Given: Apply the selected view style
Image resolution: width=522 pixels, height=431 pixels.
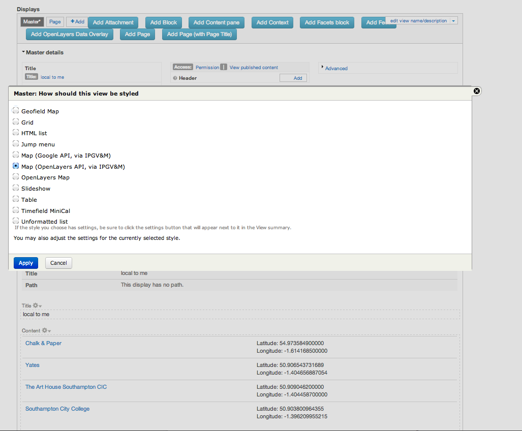Looking at the screenshot, I should coord(25,263).
